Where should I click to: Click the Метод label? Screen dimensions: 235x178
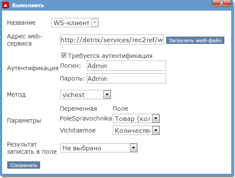[16, 95]
